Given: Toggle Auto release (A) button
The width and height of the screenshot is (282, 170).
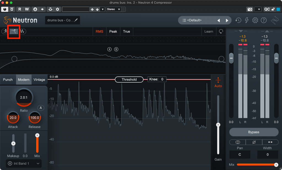Looking at the screenshot, I should (41, 108).
